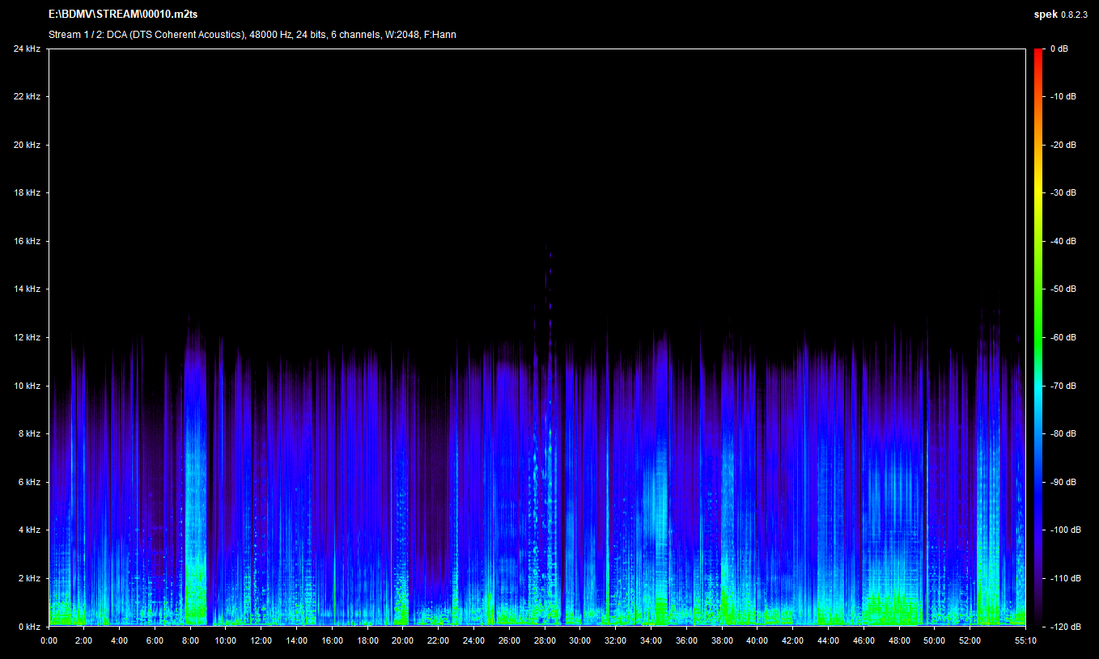
Task: Click the -30 dB label on color scale
Action: (x=1063, y=193)
